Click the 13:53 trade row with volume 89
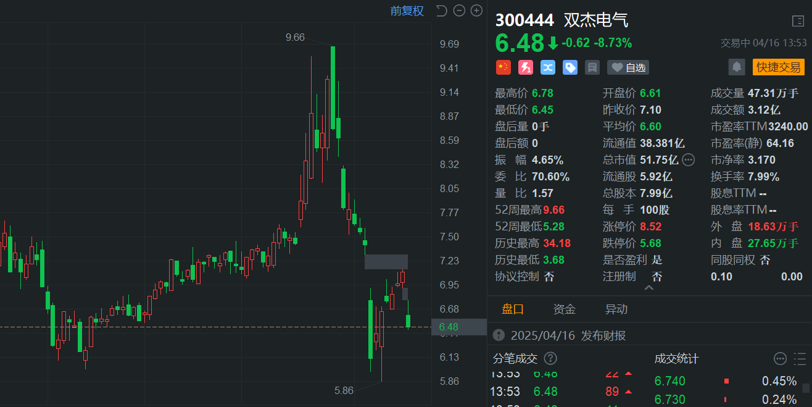This screenshot has width=812, height=407. click(561, 392)
